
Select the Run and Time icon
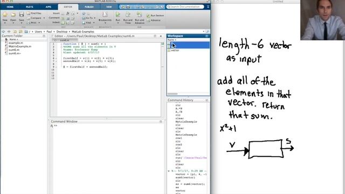pyautogui.click(x=128, y=15)
